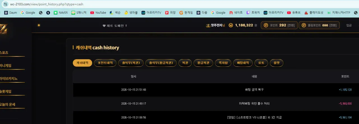This screenshot has height=124, width=359.
Task: Switch to the 포인트내역 tab
Action: coord(105,63)
